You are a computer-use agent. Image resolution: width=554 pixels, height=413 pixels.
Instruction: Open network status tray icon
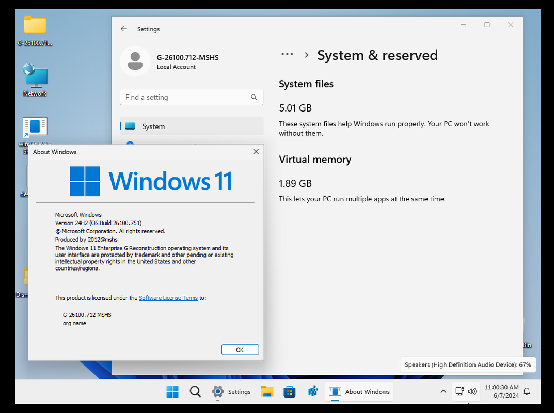460,391
